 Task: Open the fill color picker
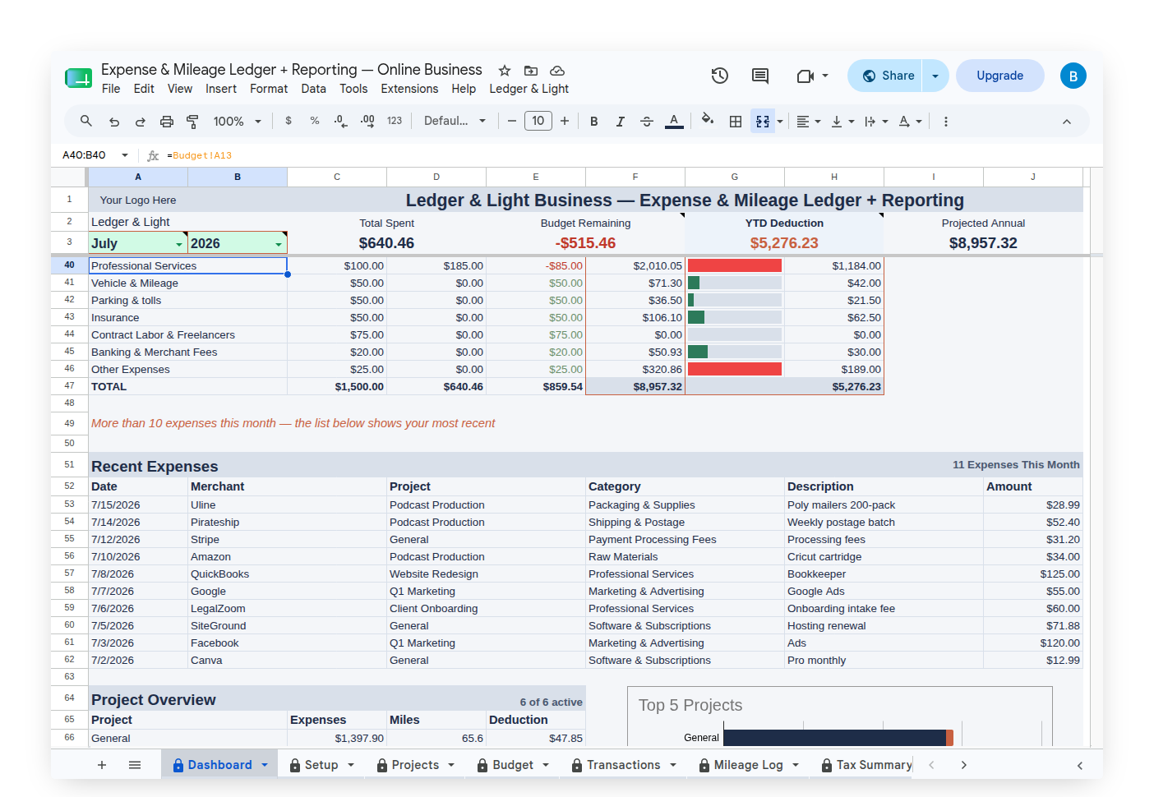point(708,121)
